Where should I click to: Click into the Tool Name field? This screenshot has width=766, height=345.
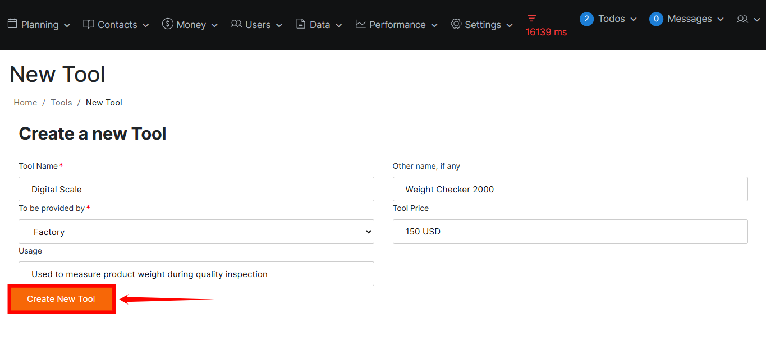tap(196, 190)
